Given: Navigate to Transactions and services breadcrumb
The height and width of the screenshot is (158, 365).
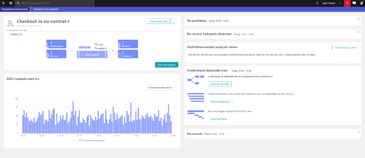Looking at the screenshot, I should (15, 9).
